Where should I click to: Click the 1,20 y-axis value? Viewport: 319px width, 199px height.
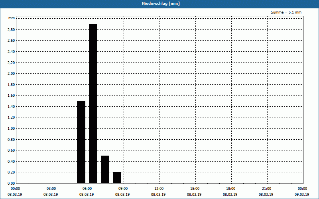pyautogui.click(x=11, y=117)
